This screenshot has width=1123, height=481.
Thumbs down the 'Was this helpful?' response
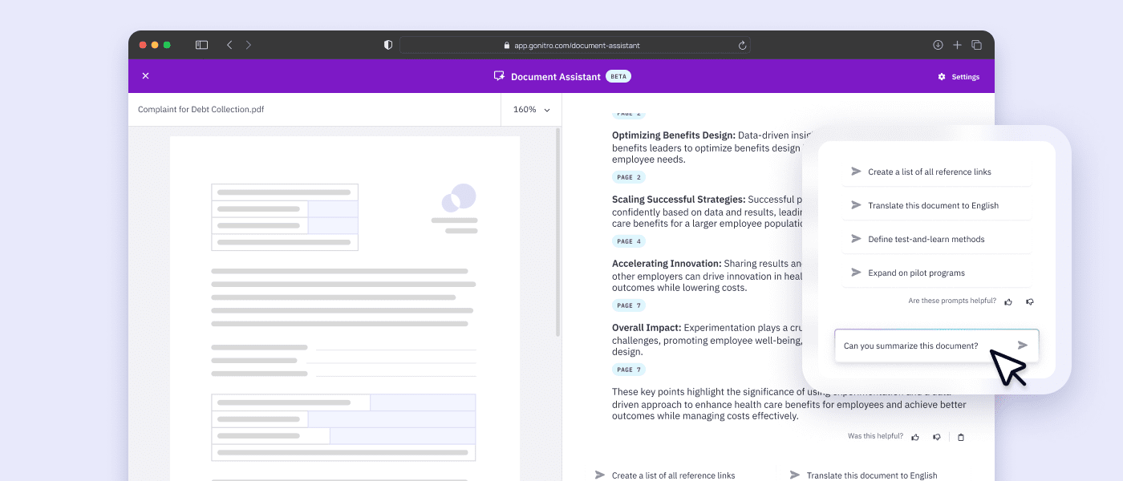pyautogui.click(x=936, y=437)
